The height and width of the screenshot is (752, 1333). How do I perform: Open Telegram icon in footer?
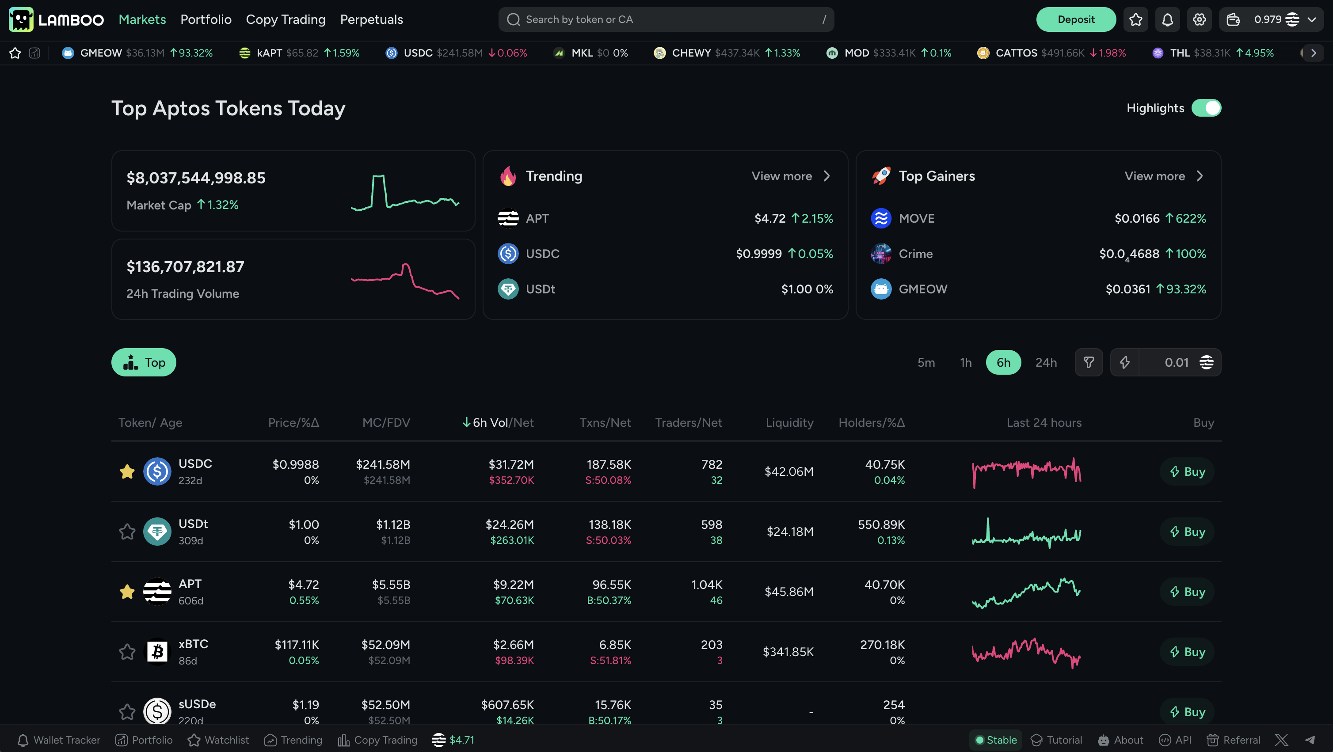(x=1309, y=740)
